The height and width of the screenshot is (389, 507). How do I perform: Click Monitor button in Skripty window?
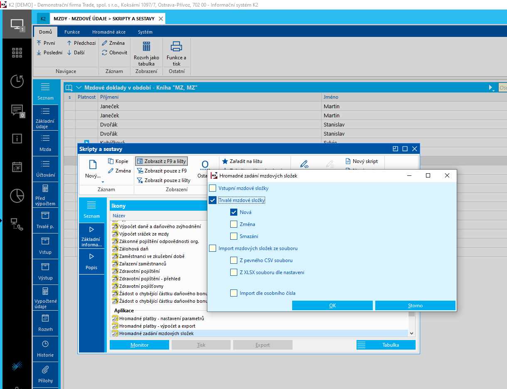(x=139, y=345)
